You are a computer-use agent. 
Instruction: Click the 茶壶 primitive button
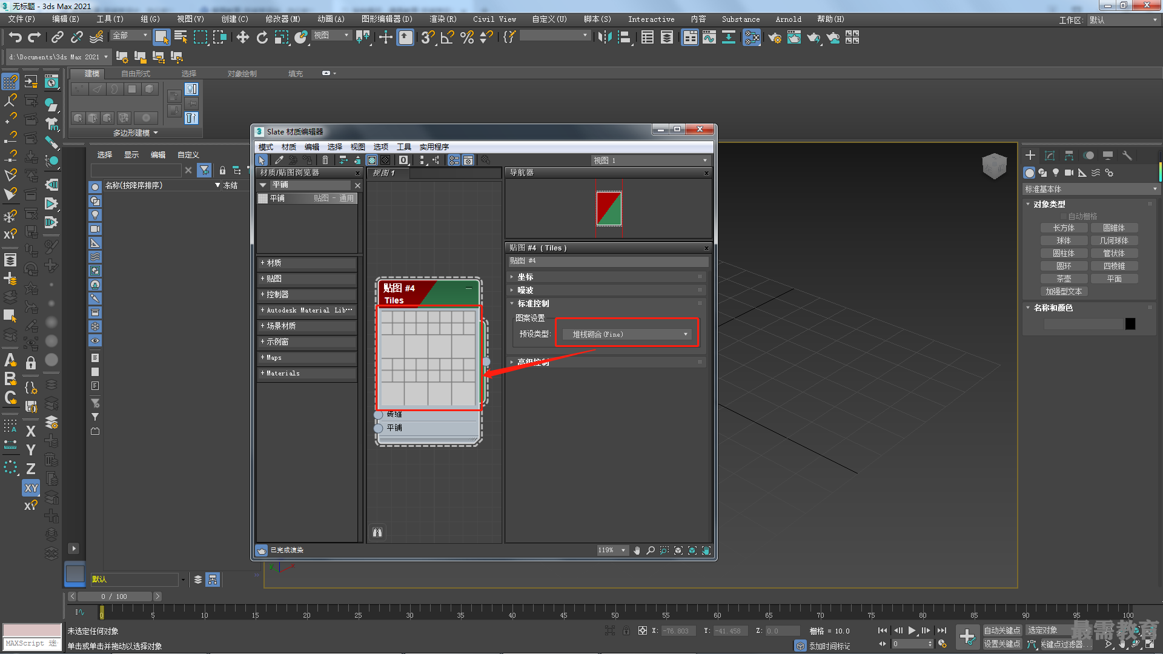click(x=1064, y=279)
